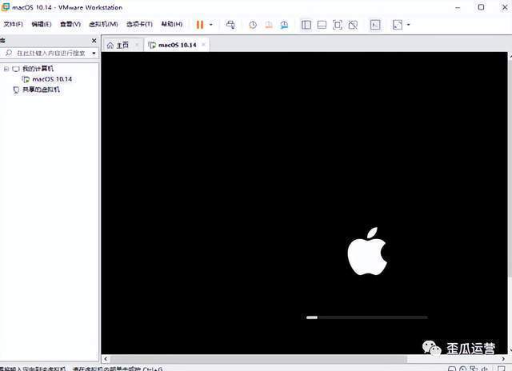Open the library search dropdown arrow
Screen dimensions: 512x371
coord(94,53)
